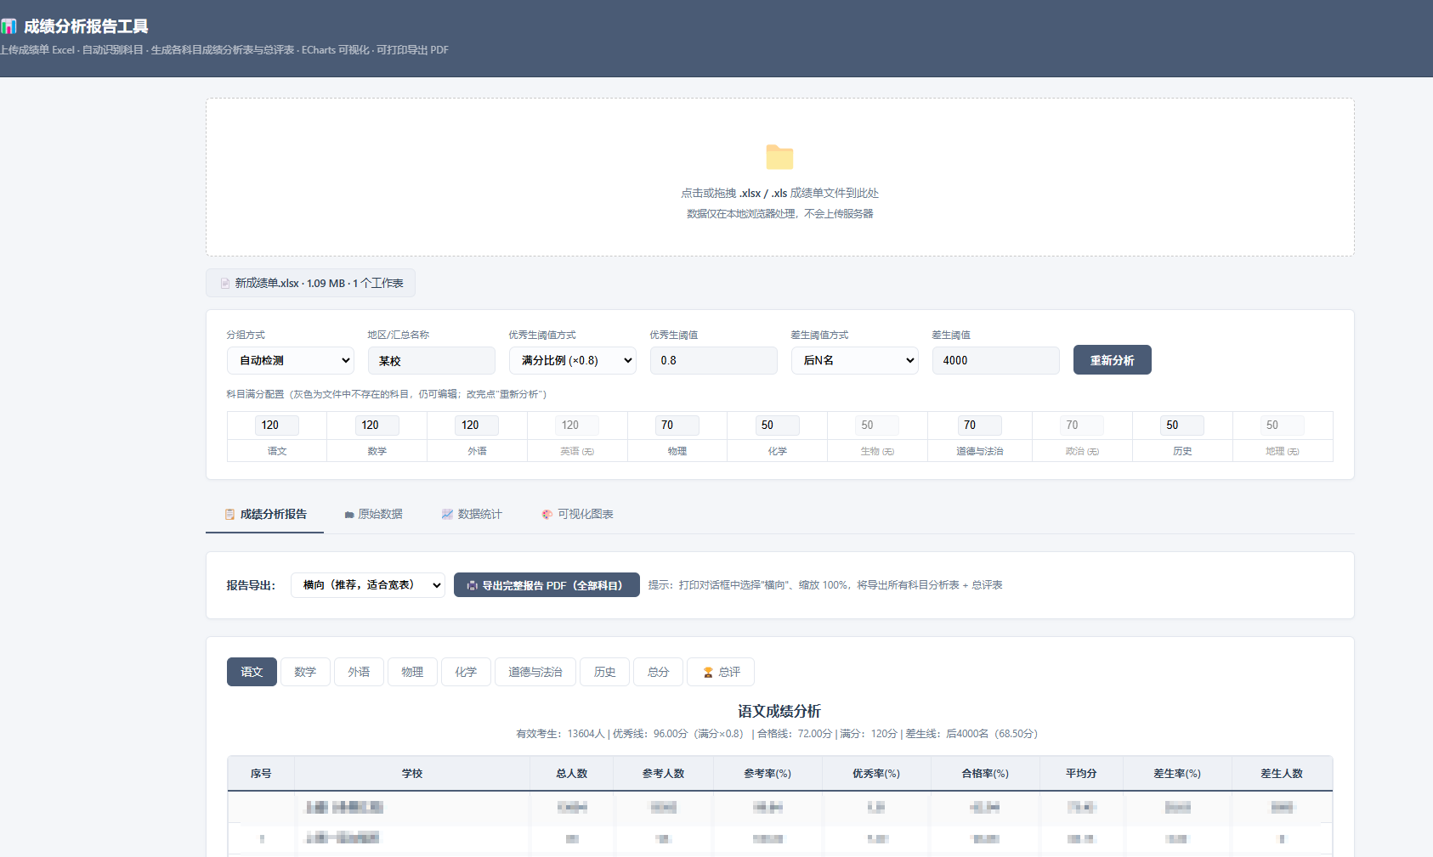The width and height of the screenshot is (1433, 857).
Task: Switch to the 可视化图表 tab
Action: [x=578, y=515]
